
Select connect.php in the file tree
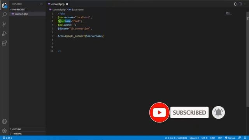27,14
